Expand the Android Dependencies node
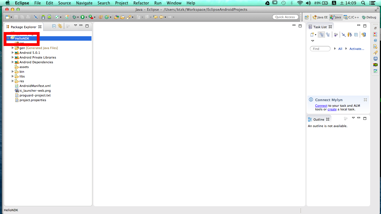Viewport: 381px width, 214px height. point(13,62)
